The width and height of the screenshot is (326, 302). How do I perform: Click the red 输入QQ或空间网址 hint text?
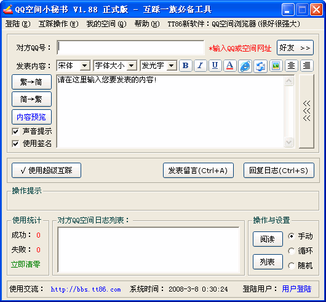pos(240,48)
